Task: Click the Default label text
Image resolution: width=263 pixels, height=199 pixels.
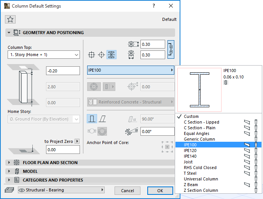Action: 169,19
